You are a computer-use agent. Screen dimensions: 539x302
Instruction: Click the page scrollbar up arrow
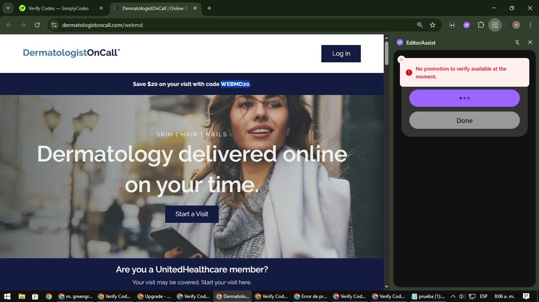point(387,38)
